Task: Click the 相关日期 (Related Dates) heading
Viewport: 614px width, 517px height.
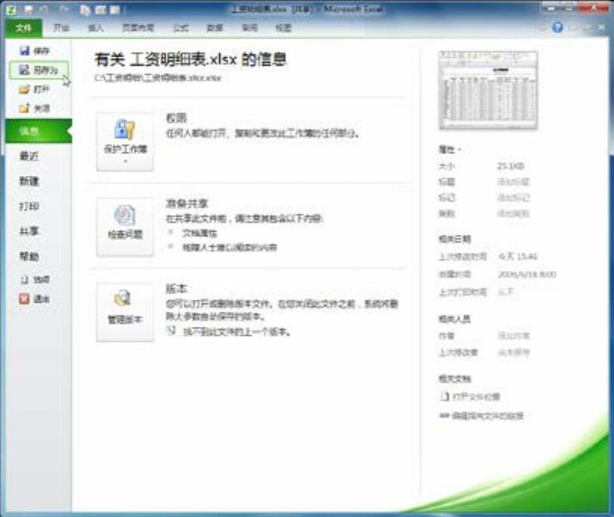Action: click(x=455, y=238)
